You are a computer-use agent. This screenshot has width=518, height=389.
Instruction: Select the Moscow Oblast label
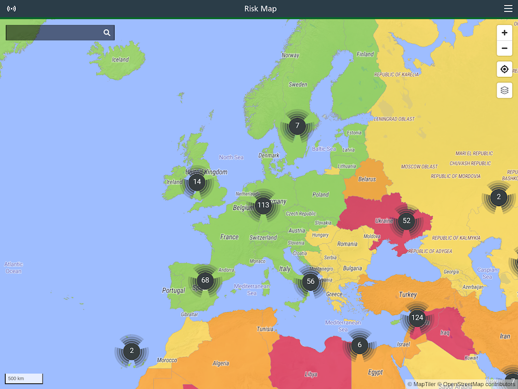pyautogui.click(x=419, y=167)
